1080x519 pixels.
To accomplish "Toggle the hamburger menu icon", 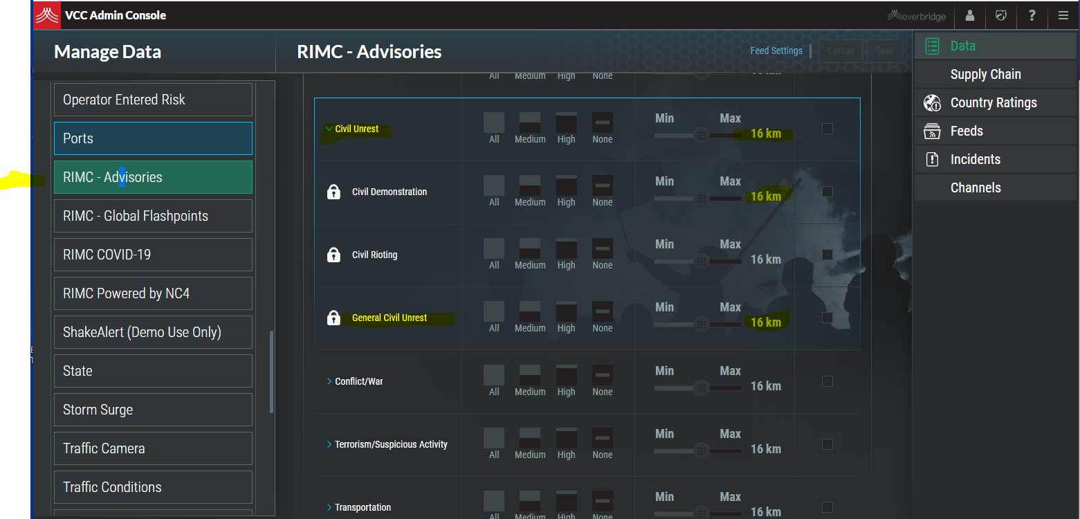I will pyautogui.click(x=1063, y=15).
